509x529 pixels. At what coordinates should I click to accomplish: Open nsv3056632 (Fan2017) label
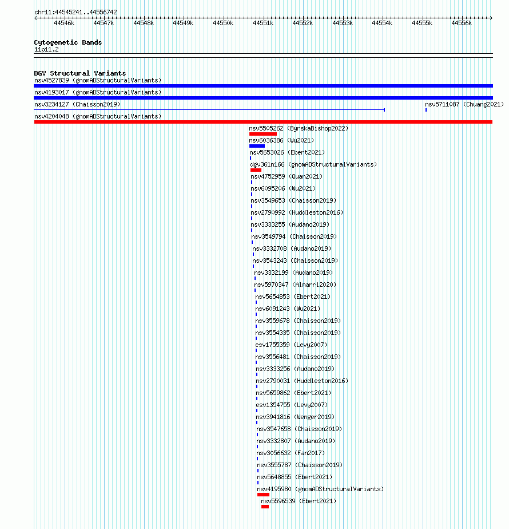coord(291,453)
